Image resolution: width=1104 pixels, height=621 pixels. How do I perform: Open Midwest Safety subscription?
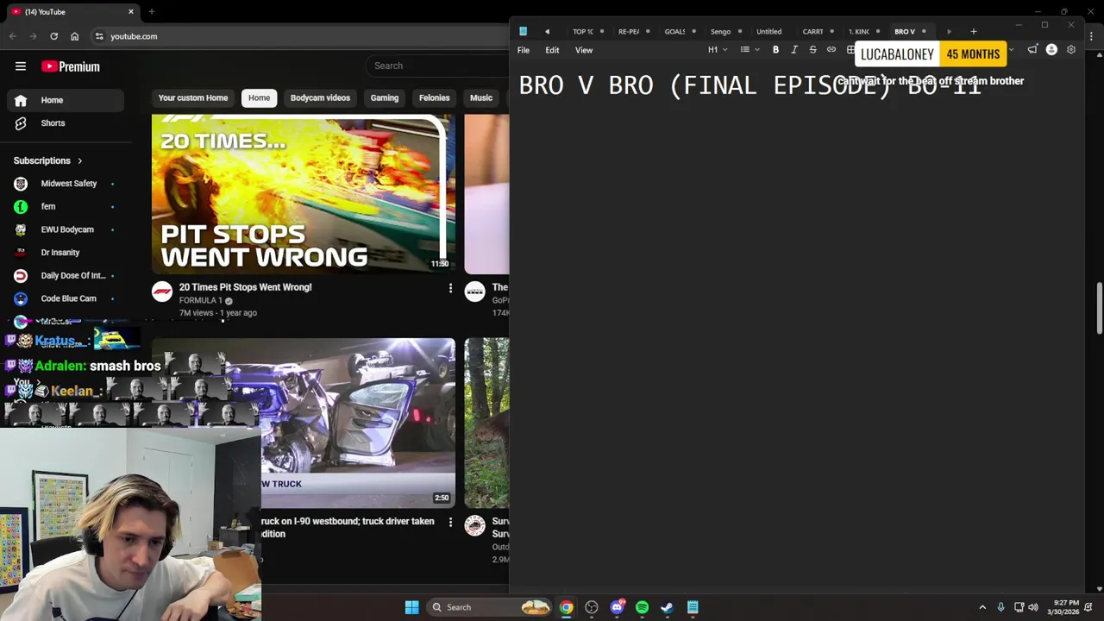[66, 184]
